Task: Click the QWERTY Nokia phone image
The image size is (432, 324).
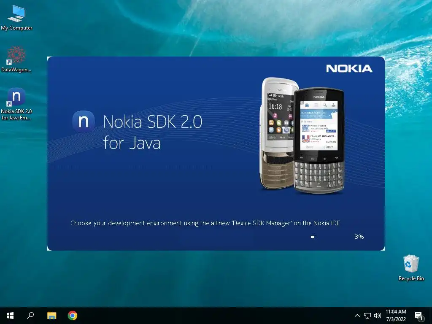Action: pyautogui.click(x=319, y=140)
